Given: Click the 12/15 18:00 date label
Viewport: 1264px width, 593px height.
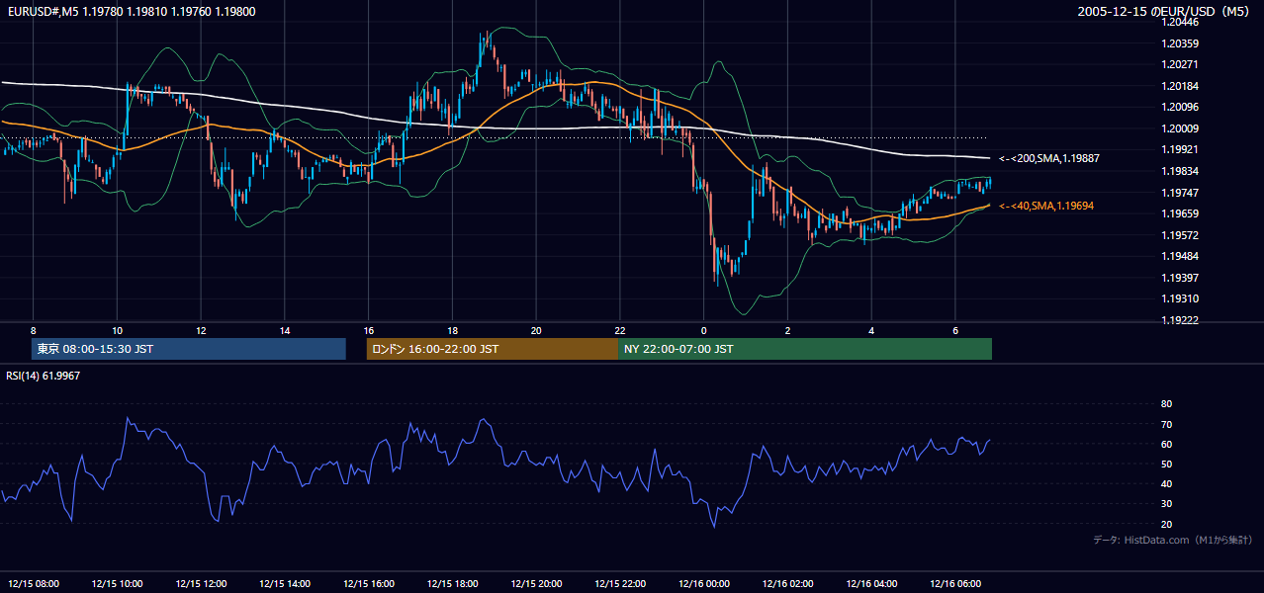Looking at the screenshot, I should [453, 583].
